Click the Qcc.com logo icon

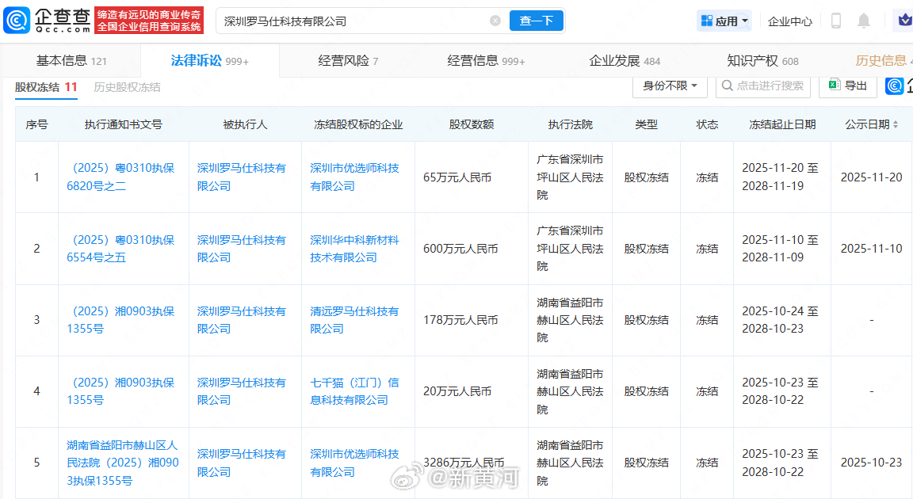coord(17,21)
